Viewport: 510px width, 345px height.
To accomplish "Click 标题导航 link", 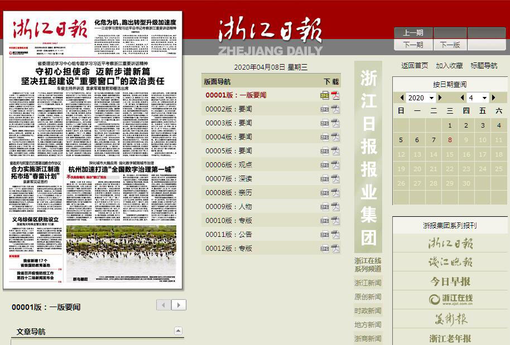I will 484,66.
